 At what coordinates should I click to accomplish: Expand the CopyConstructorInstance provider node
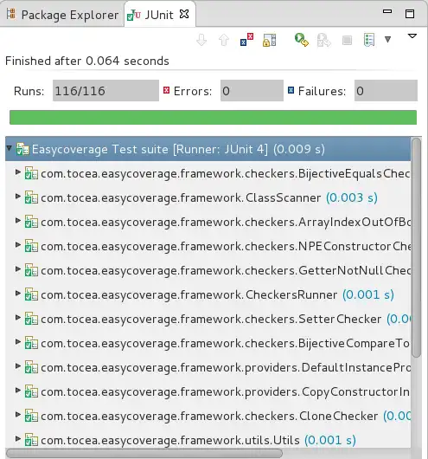click(18, 391)
